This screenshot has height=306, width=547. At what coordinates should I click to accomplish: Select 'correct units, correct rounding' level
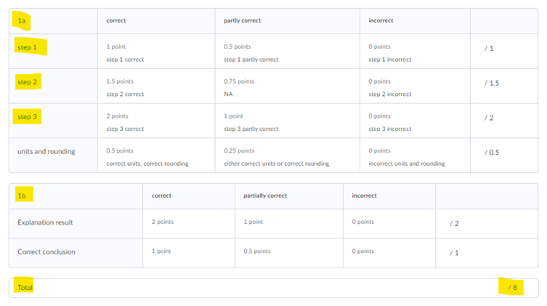point(156,156)
